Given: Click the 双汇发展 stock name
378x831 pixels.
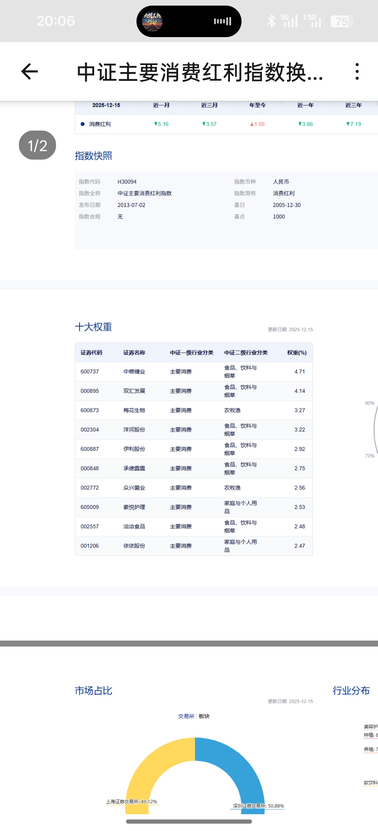Looking at the screenshot, I should pos(134,391).
